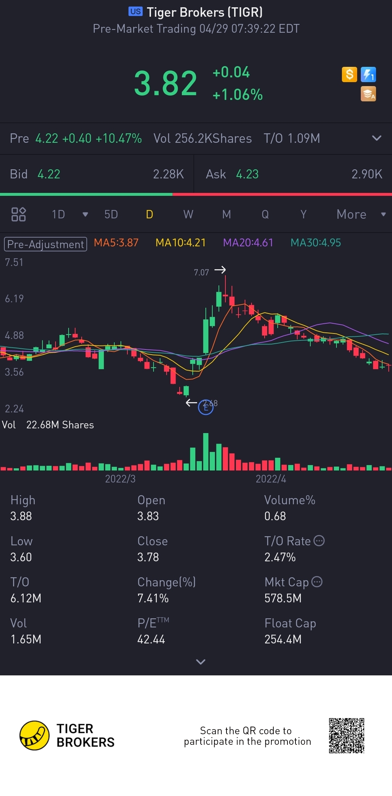Tap the Float Cap 254.4M stat
The width and height of the screenshot is (392, 796).
290,631
